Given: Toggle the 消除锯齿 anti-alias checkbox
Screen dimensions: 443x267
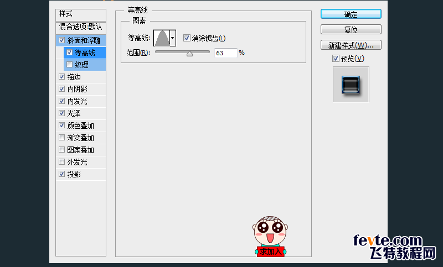Looking at the screenshot, I should click(x=187, y=38).
